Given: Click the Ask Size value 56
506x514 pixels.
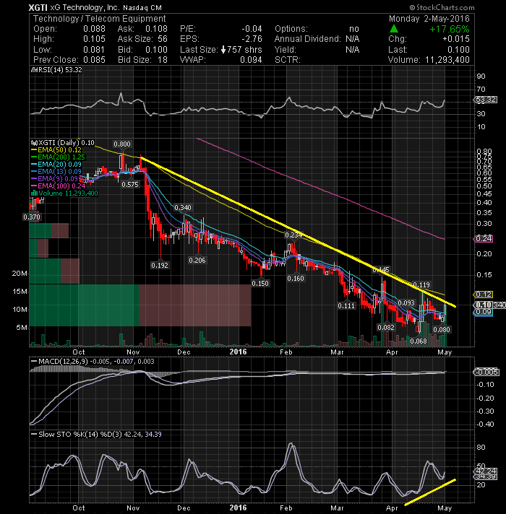Looking at the screenshot, I should pyautogui.click(x=163, y=39).
